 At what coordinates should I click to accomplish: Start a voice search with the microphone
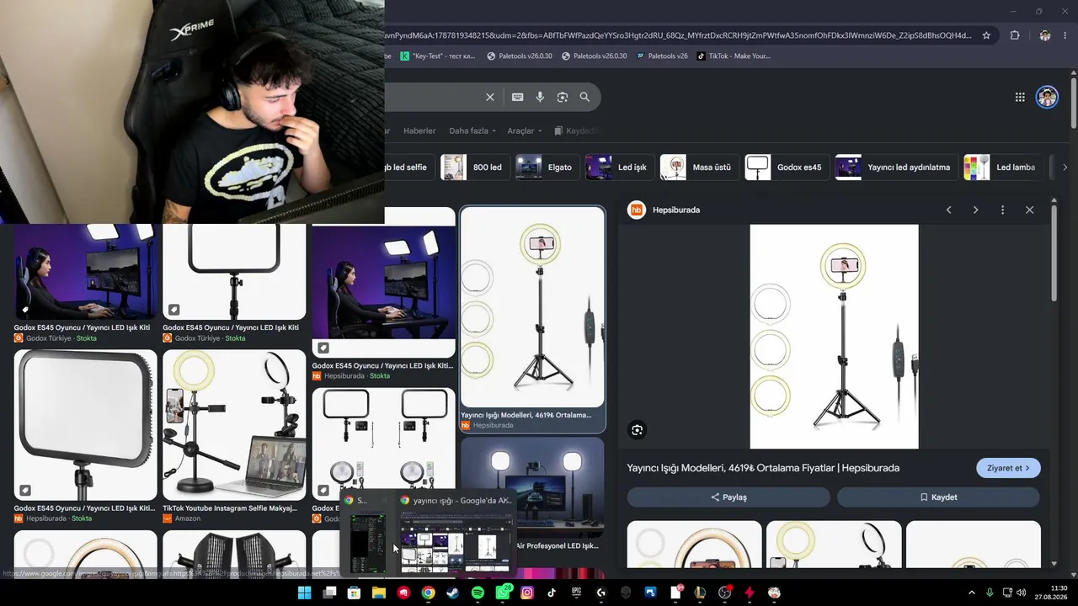[541, 97]
